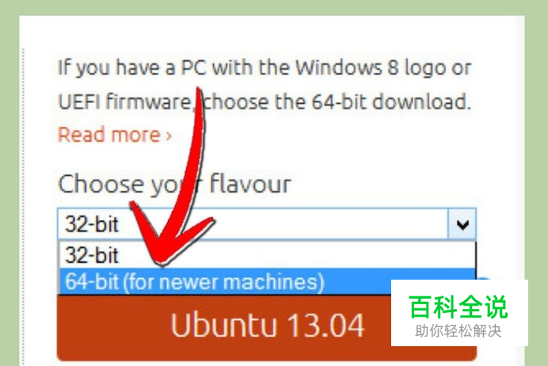Image resolution: width=548 pixels, height=366 pixels.
Task: Click the green 百科全说 watermark logo
Action: pos(459,307)
